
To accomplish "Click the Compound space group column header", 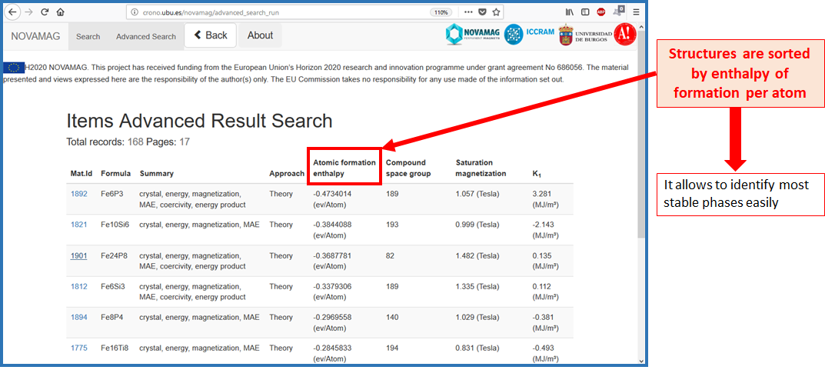I will (x=408, y=168).
